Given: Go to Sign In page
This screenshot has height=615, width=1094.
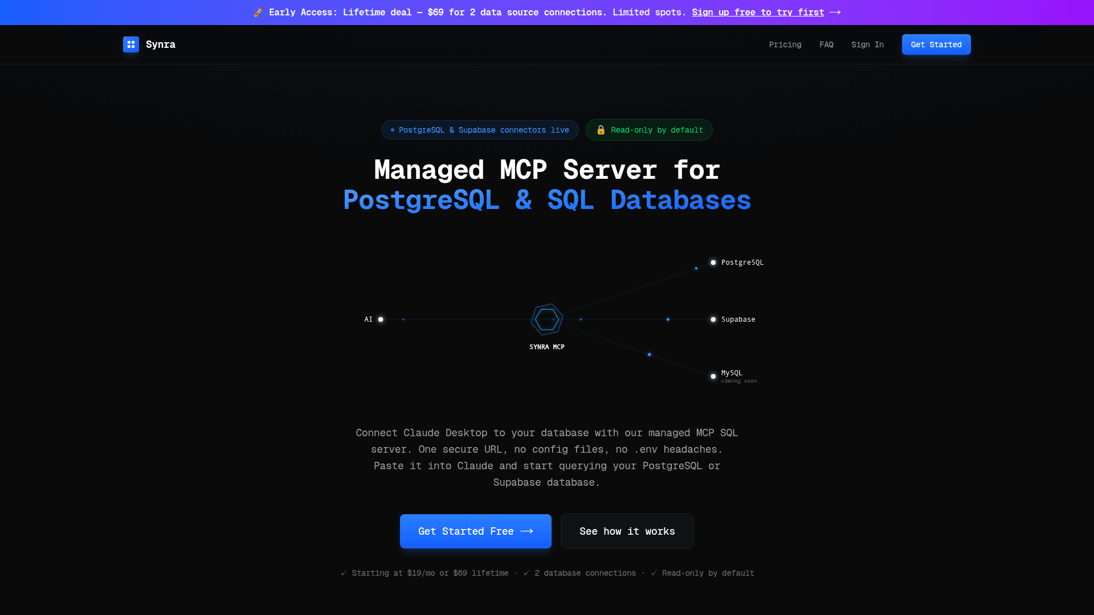Looking at the screenshot, I should [867, 44].
